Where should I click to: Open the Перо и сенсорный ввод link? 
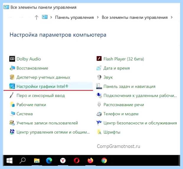(41, 96)
